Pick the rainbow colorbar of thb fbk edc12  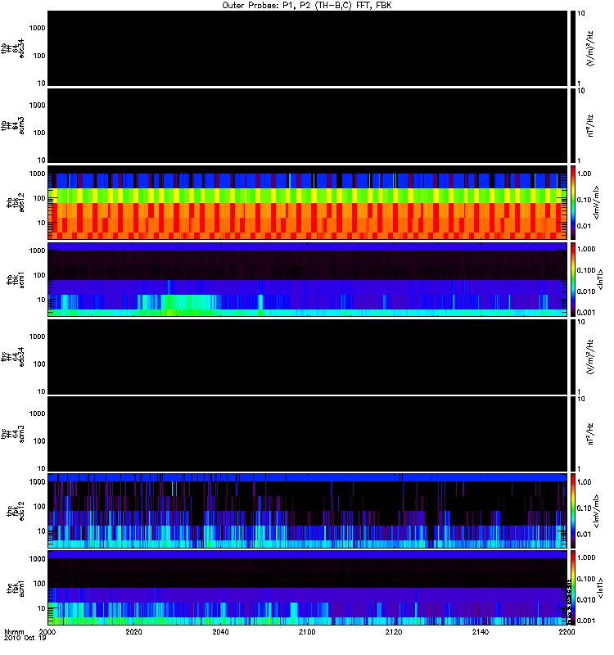[572, 202]
